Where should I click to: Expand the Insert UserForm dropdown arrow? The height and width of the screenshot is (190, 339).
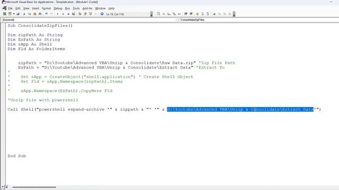[x=14, y=14]
